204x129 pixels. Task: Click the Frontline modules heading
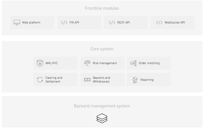coord(102,8)
